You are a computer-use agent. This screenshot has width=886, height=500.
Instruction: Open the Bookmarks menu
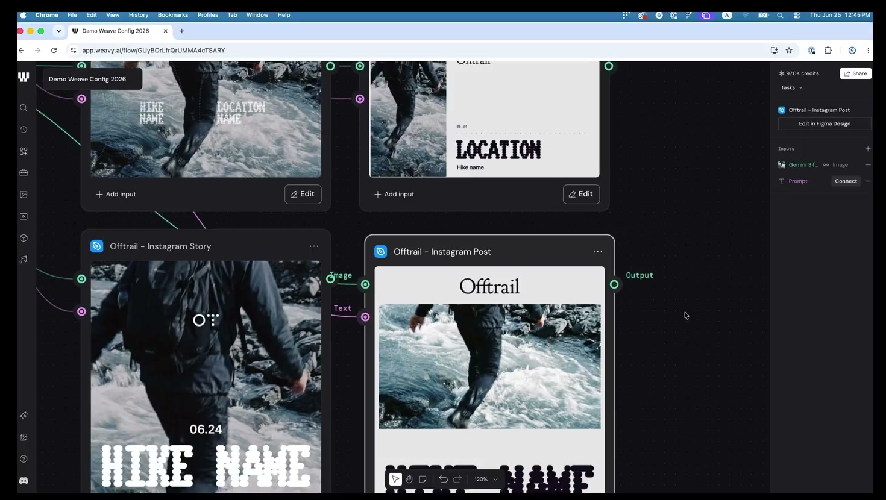click(x=172, y=15)
